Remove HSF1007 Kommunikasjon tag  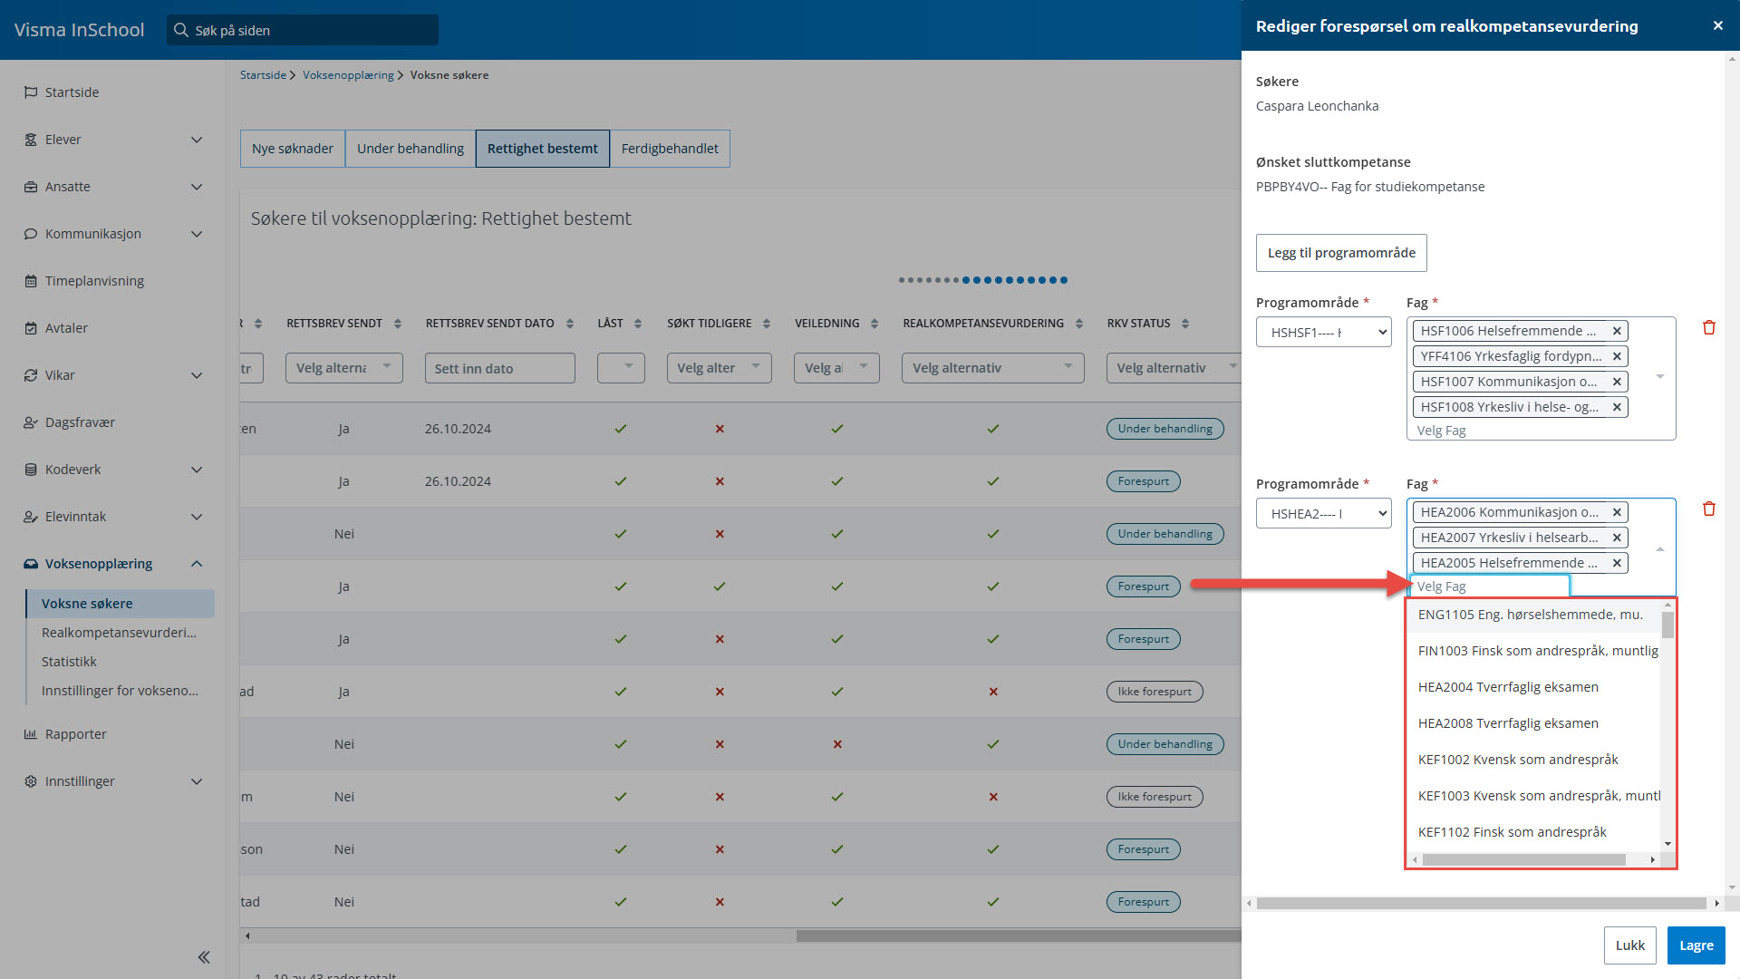(x=1617, y=382)
